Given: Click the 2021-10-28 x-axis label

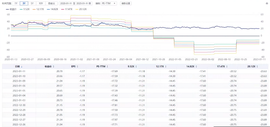Looking at the screenshot, I should tap(159, 59).
